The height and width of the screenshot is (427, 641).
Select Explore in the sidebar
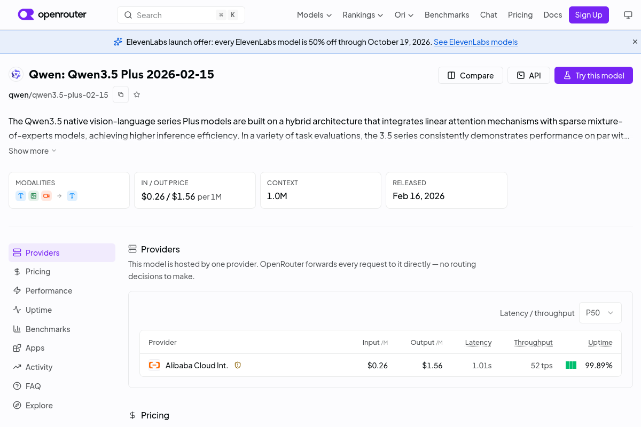pyautogui.click(x=62, y=406)
